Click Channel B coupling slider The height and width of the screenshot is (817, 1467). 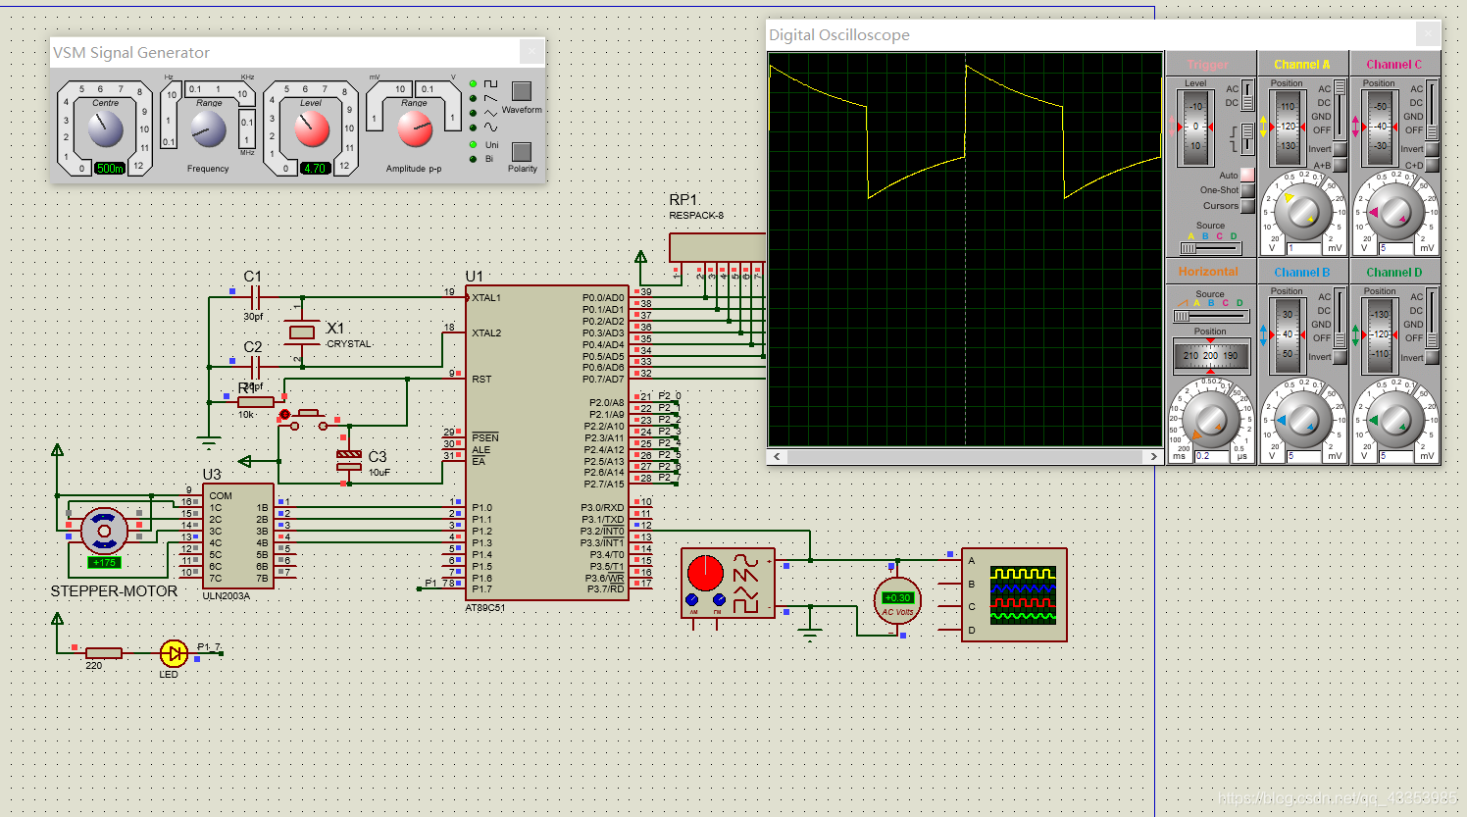[1341, 318]
